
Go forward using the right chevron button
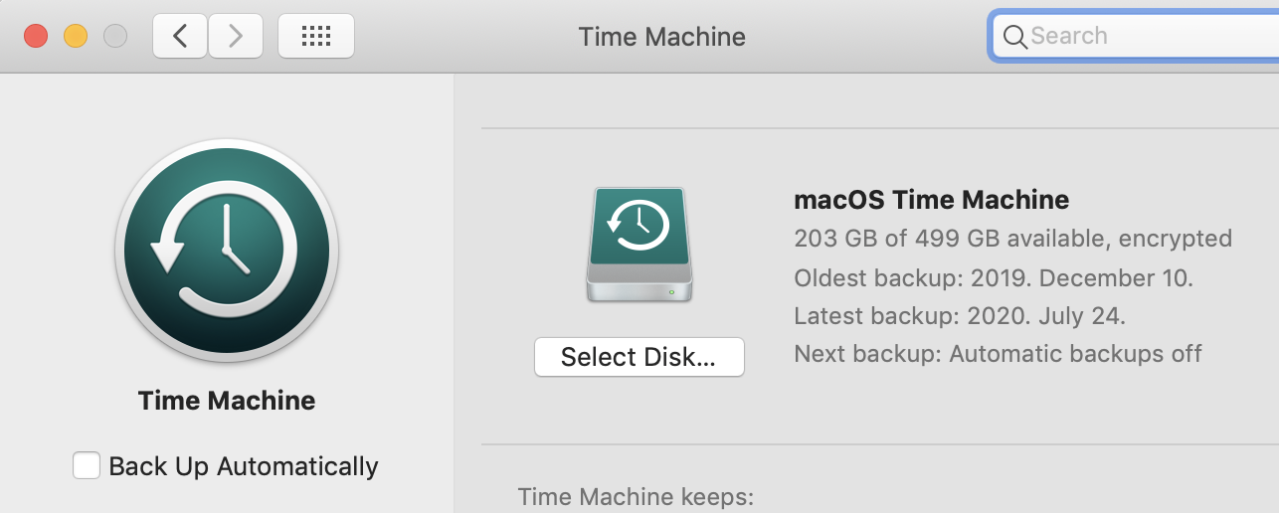[x=236, y=36]
